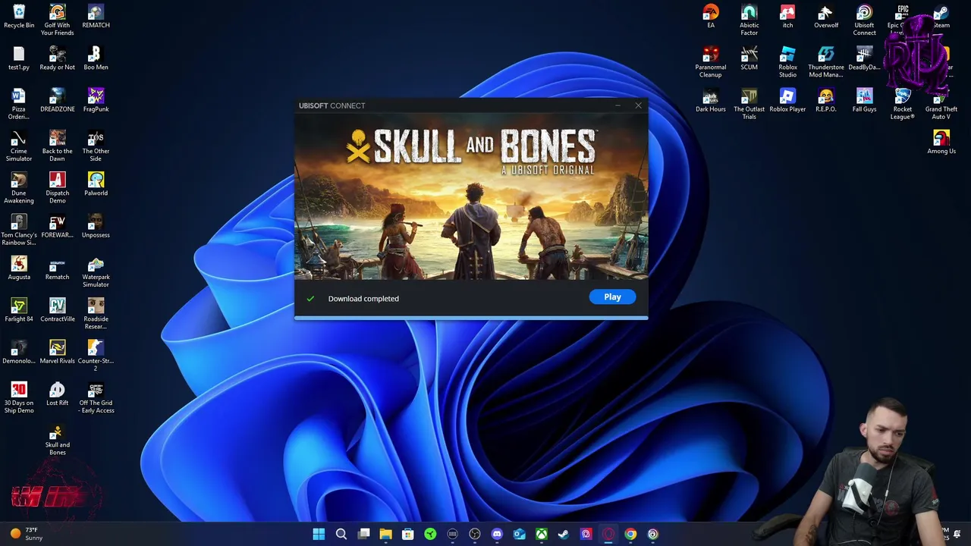Click Play in the Ubisoft Connect window
971x546 pixels.
[x=612, y=297]
